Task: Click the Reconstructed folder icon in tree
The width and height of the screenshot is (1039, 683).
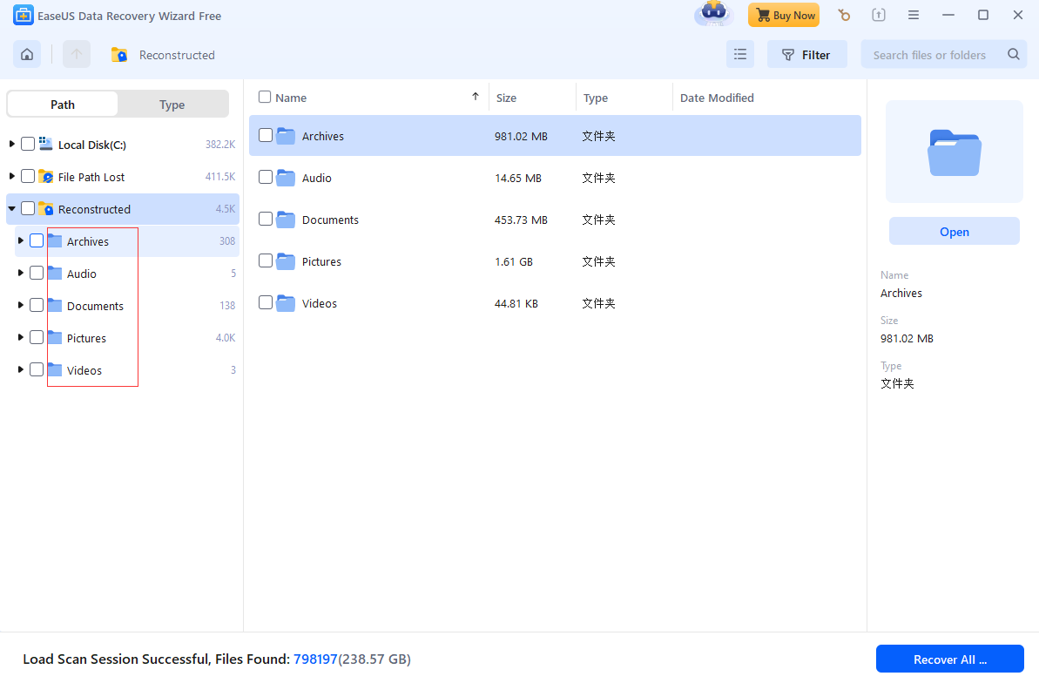Action: 45,209
